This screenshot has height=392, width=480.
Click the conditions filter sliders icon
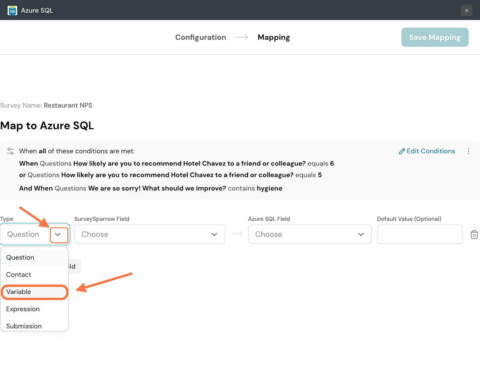pos(10,151)
